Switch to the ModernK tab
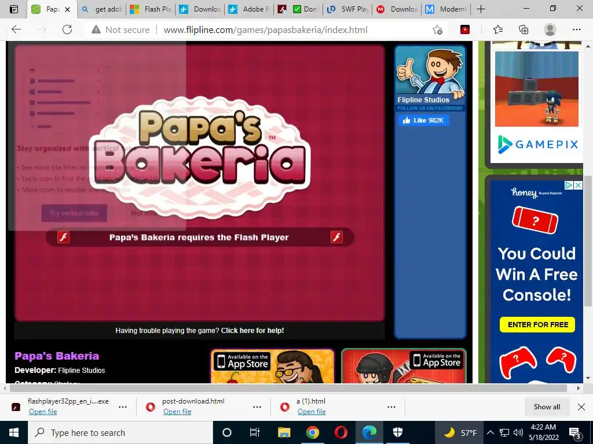This screenshot has width=593, height=444. tap(446, 9)
